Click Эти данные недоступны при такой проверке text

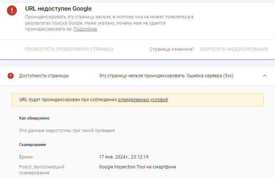point(67,131)
